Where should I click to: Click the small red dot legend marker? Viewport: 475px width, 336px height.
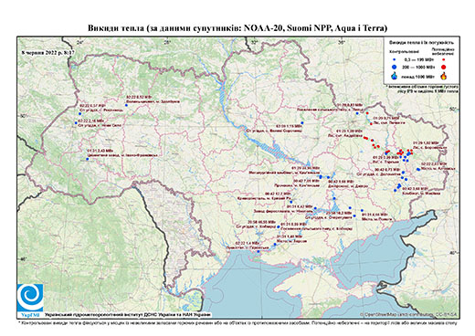(x=443, y=59)
